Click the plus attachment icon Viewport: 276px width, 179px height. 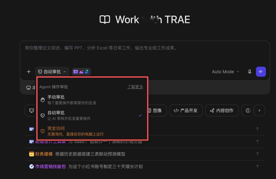[x=29, y=72]
